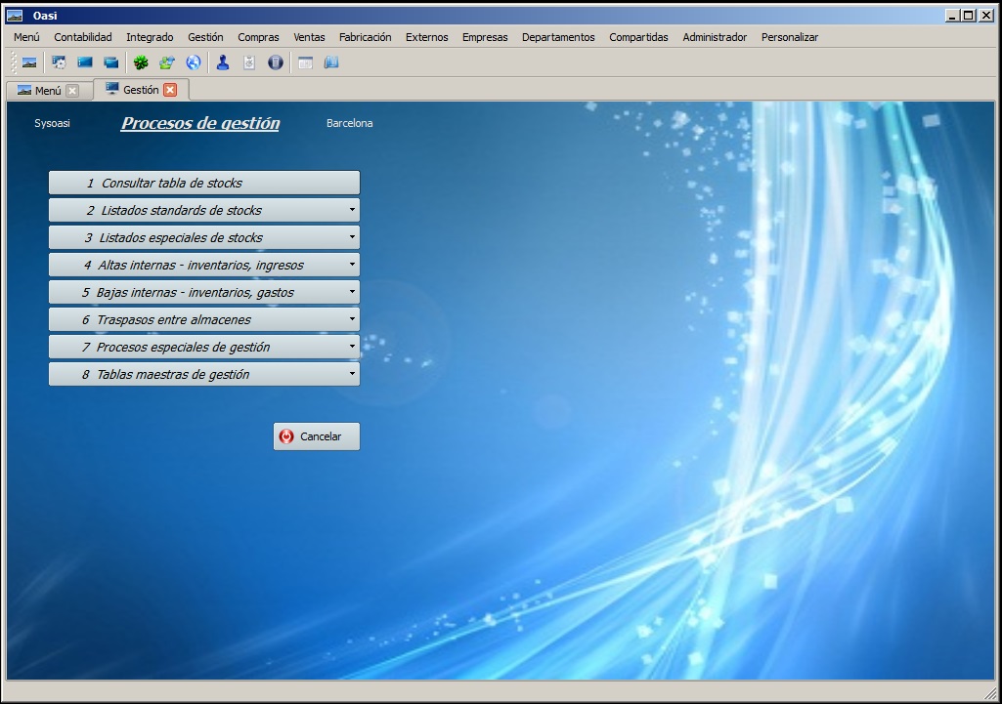1002x704 pixels.
Task: Minimize the Oasi window
Action: [x=953, y=16]
